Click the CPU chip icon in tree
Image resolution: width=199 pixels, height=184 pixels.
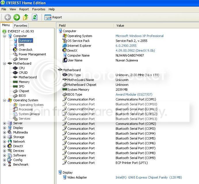coord(15,68)
